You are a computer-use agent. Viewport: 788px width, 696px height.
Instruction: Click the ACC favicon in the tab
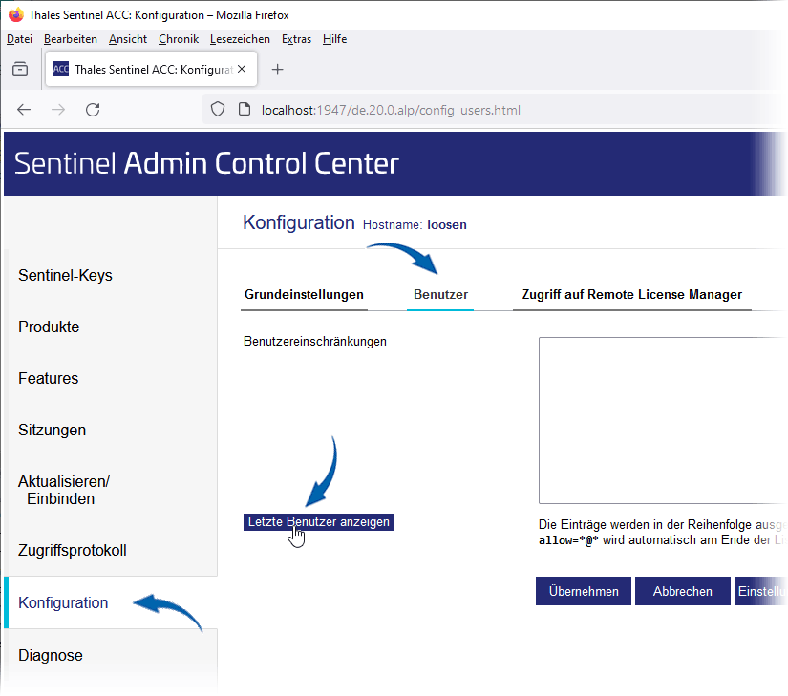pos(61,69)
